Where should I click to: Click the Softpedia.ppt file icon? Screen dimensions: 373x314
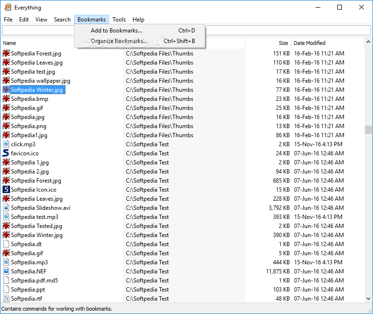coord(6,289)
